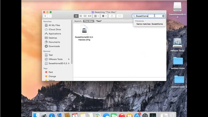This screenshot has height=117, width=208.
Task: Open System Preferences from the Dock
Action: tap(145, 115)
